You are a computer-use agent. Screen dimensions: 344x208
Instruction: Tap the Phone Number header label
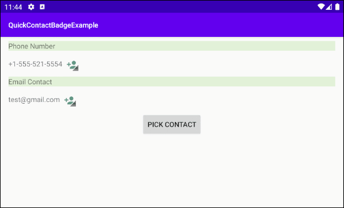click(32, 46)
